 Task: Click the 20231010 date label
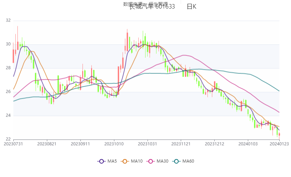[114, 144]
